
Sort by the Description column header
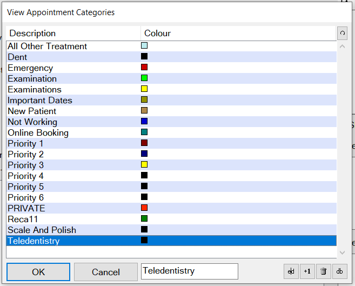click(x=73, y=34)
